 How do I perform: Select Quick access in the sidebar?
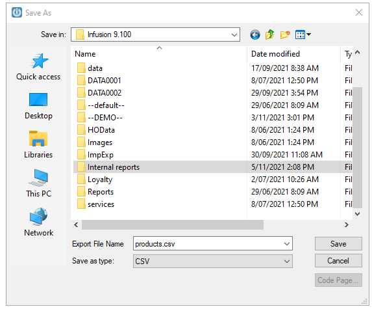[x=38, y=67]
